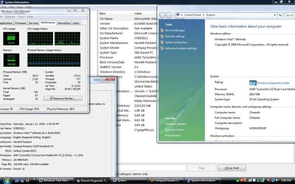
Task: Open the Windows Experience Index link
Action: coord(273,83)
